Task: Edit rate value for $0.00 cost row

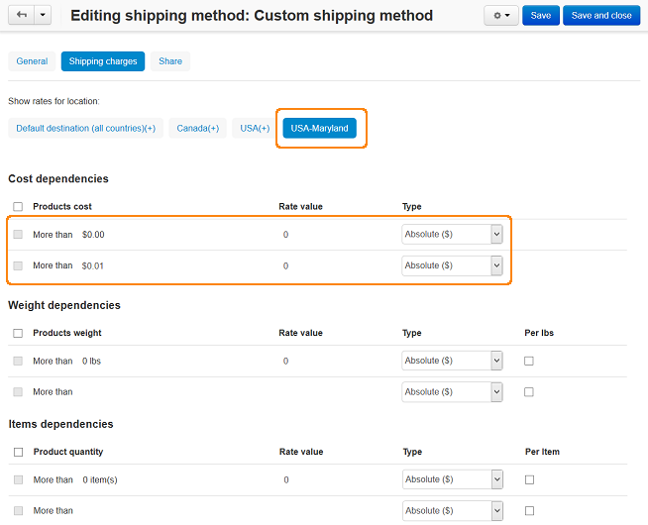Action: click(285, 235)
